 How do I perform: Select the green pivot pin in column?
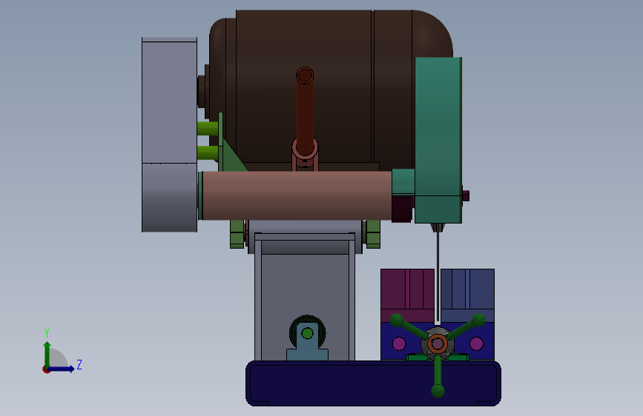[307, 333]
